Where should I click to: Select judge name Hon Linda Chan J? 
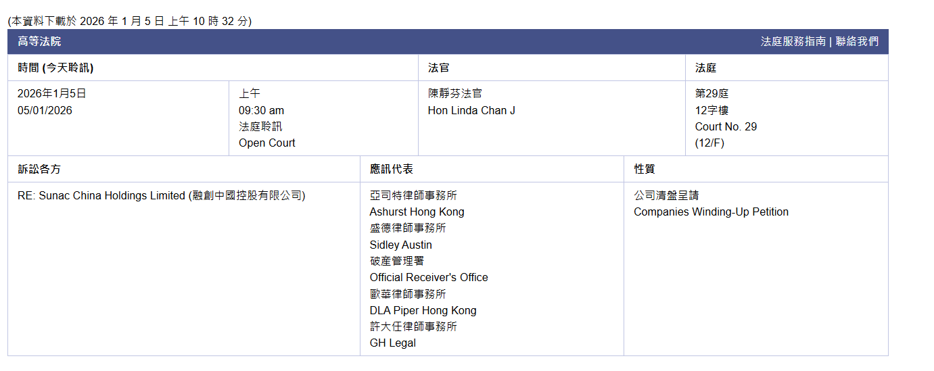471,110
